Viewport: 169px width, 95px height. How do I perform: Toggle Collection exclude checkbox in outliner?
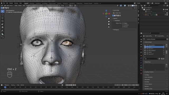163,9
